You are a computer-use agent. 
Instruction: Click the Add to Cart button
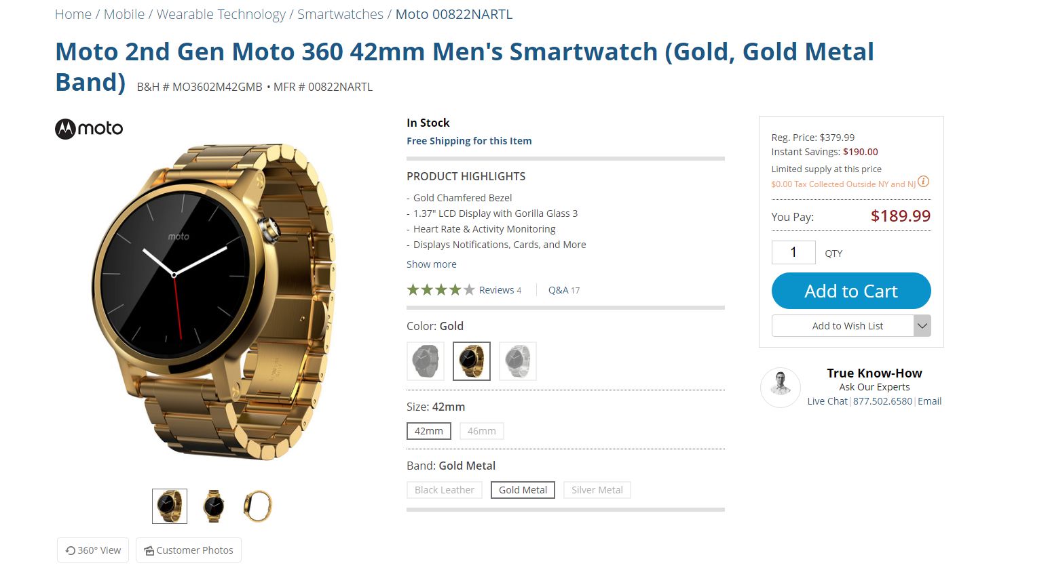(851, 291)
